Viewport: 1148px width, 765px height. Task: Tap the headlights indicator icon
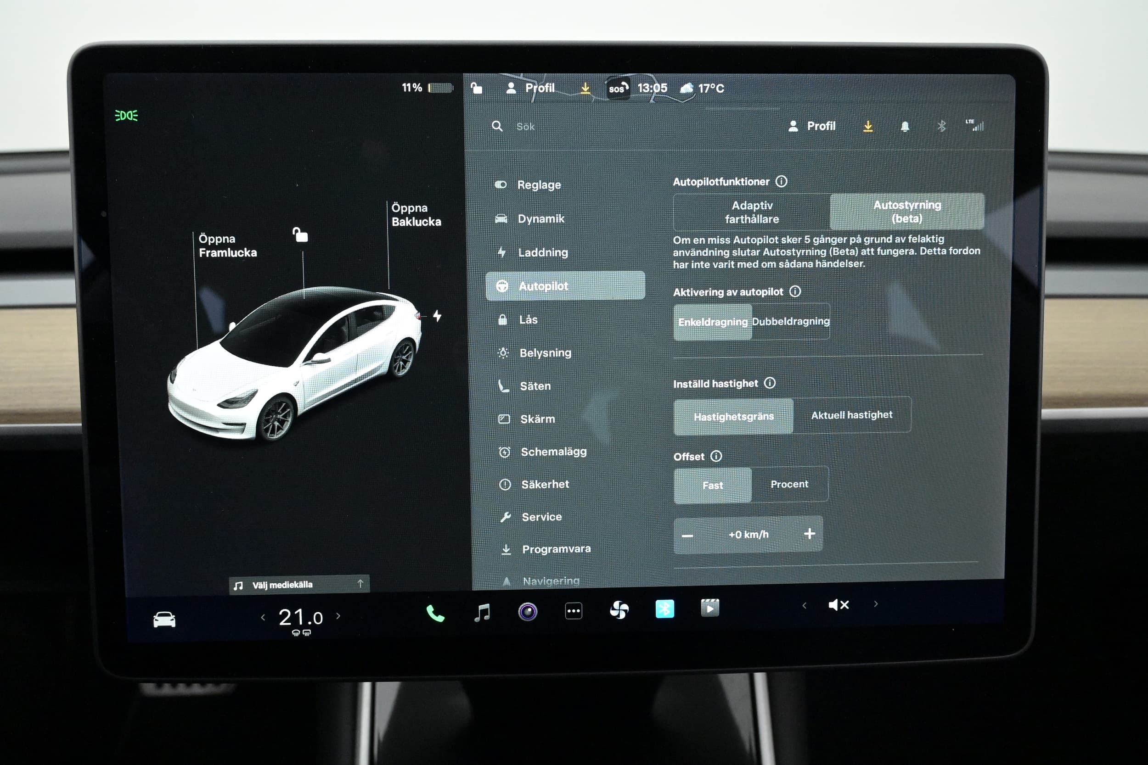126,116
